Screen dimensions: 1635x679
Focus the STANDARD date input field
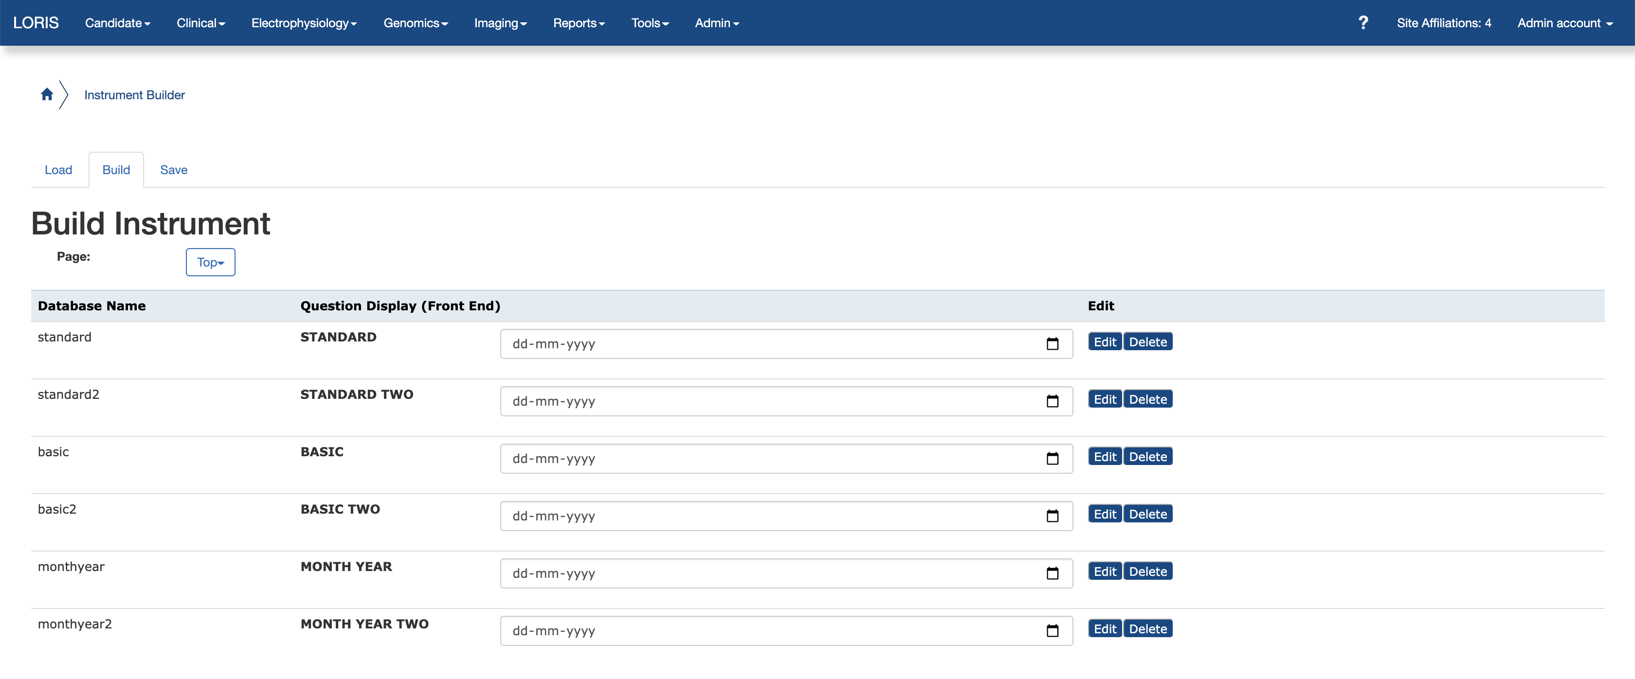[786, 344]
